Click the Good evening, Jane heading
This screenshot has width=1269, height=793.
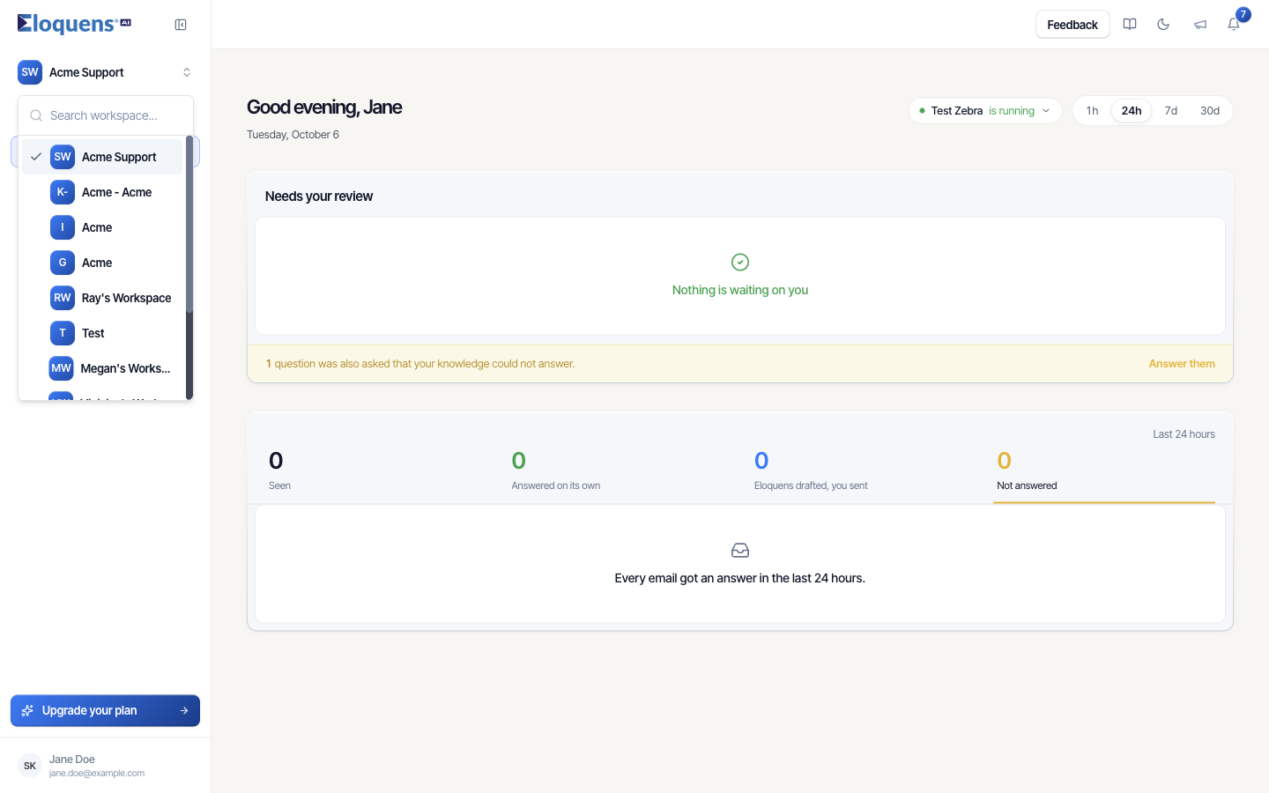click(x=324, y=107)
